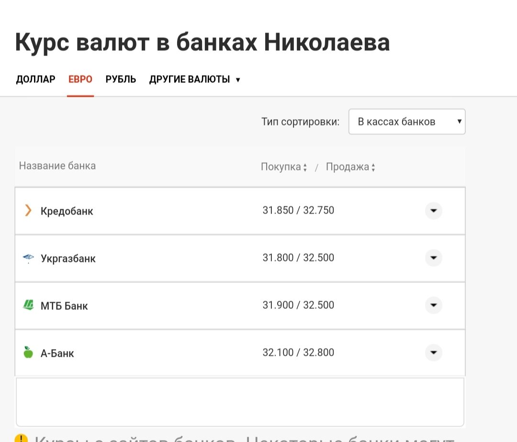Open the Укргазбанк bank link
This screenshot has height=442, width=517.
pos(68,259)
